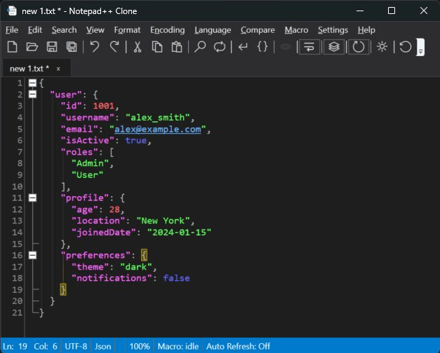Click the 1001 id value
The width and height of the screenshot is (440, 353).
click(103, 106)
